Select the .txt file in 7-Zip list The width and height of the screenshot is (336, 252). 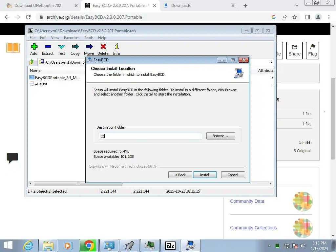pos(39,84)
